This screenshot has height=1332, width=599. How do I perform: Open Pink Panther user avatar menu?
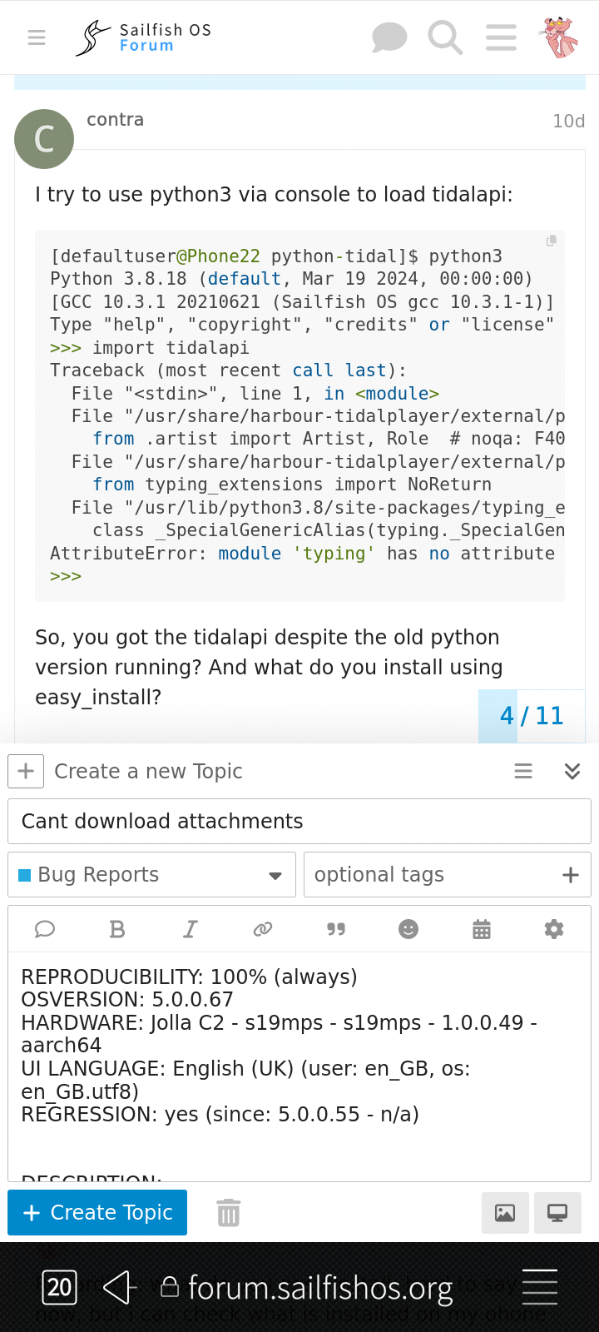tap(560, 37)
